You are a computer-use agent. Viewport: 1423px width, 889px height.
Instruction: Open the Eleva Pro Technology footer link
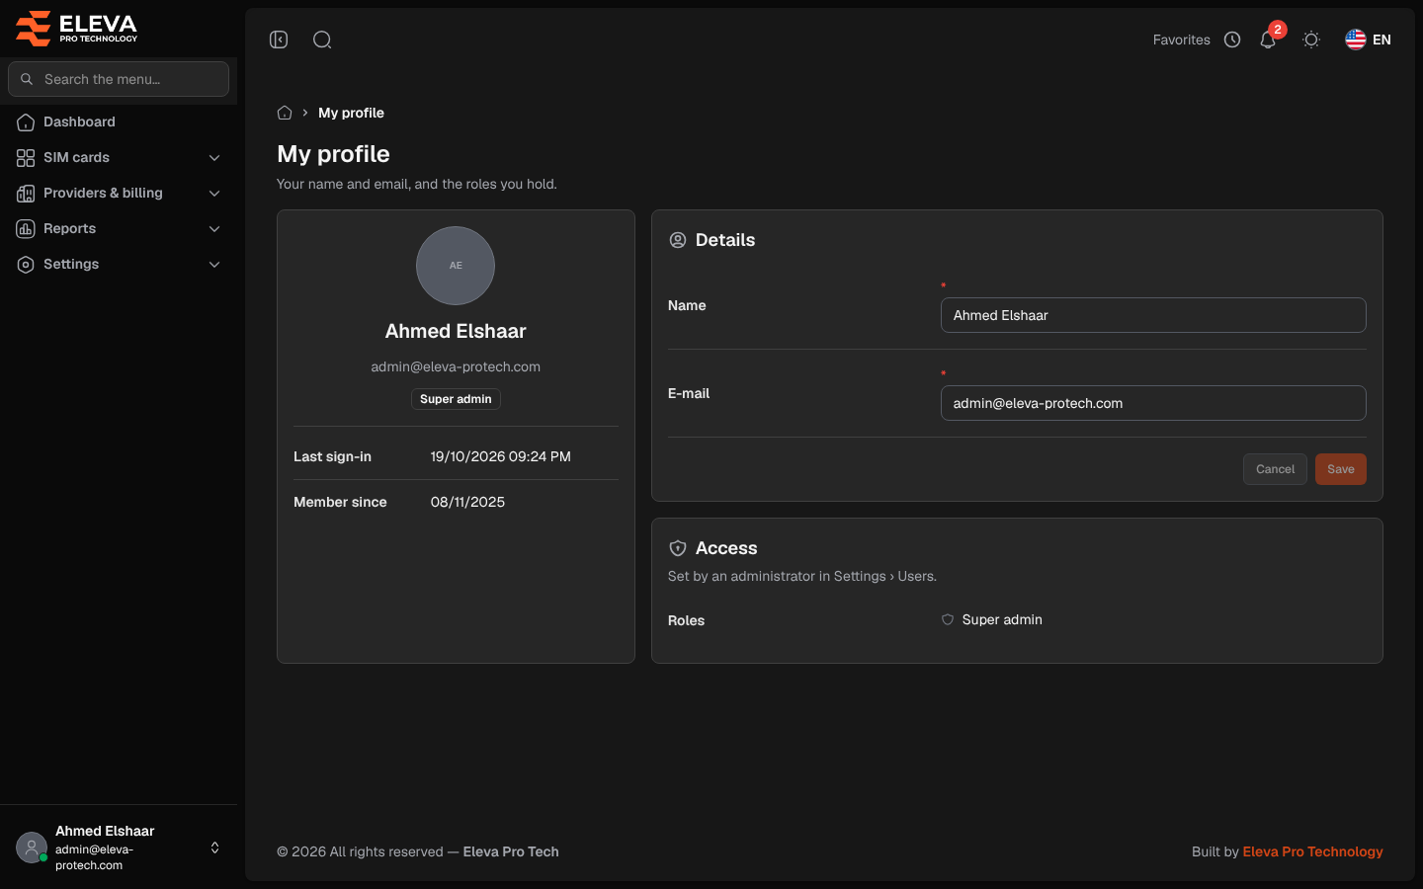point(1312,851)
